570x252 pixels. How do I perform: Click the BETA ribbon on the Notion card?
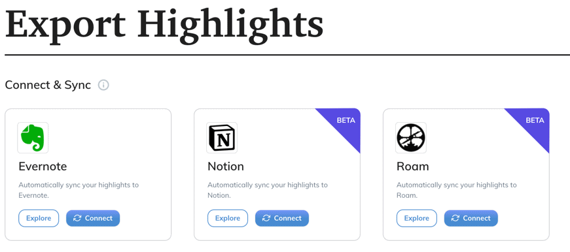[346, 123]
